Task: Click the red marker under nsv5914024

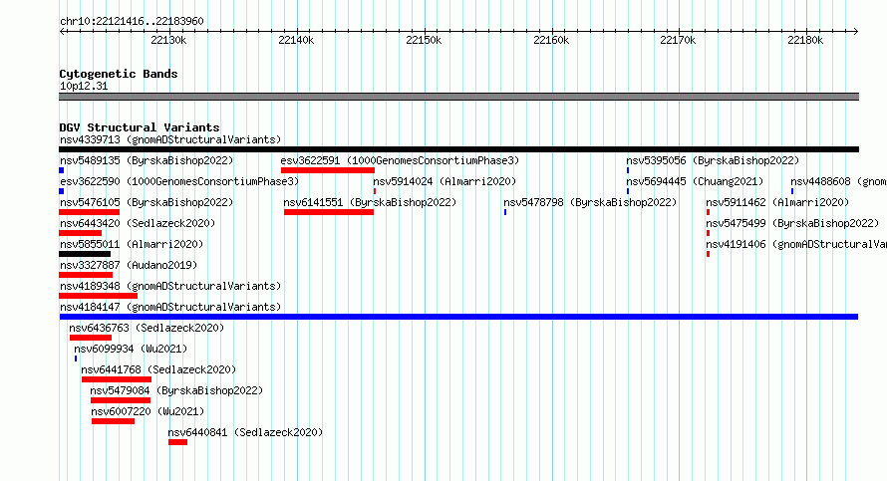Action: point(375,191)
